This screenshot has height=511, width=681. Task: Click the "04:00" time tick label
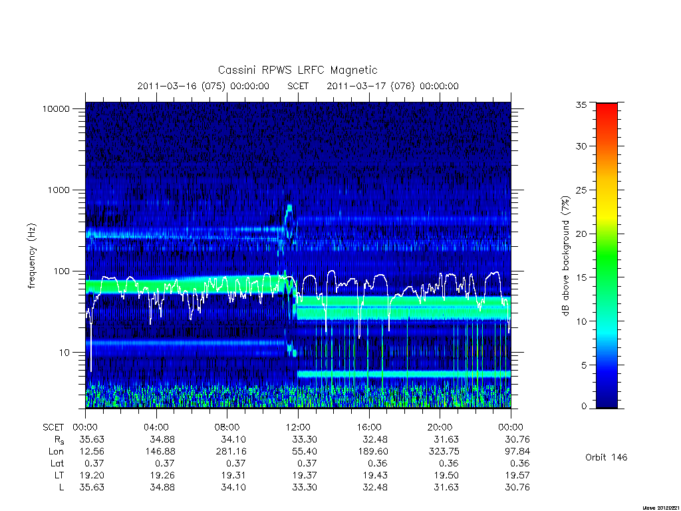156,427
